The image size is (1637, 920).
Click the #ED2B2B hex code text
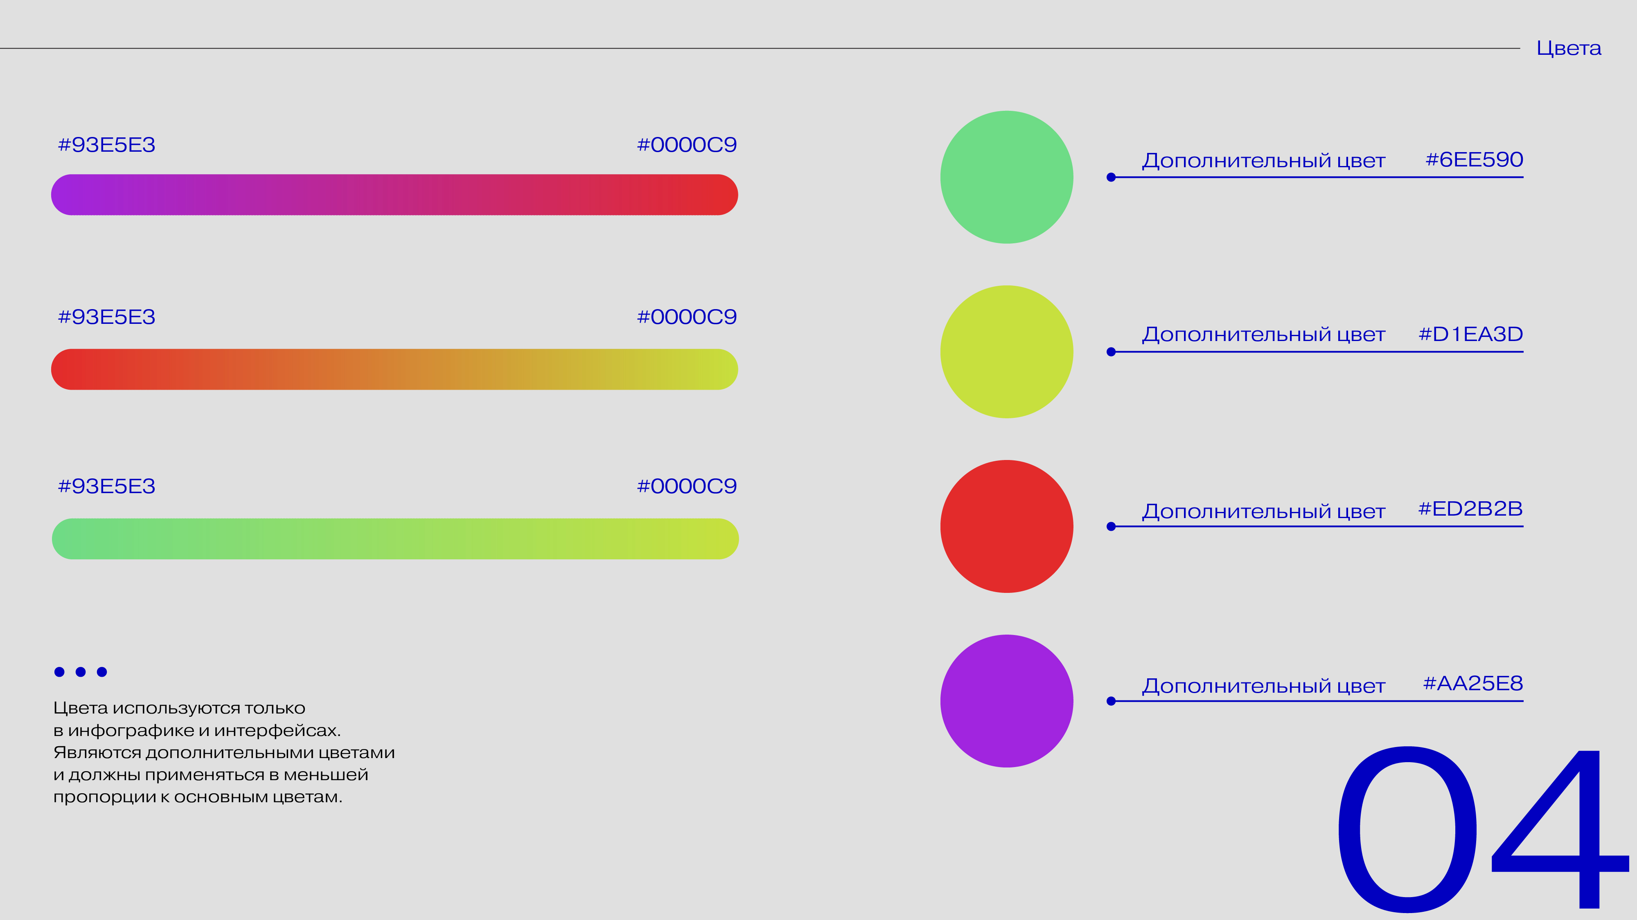point(1470,509)
